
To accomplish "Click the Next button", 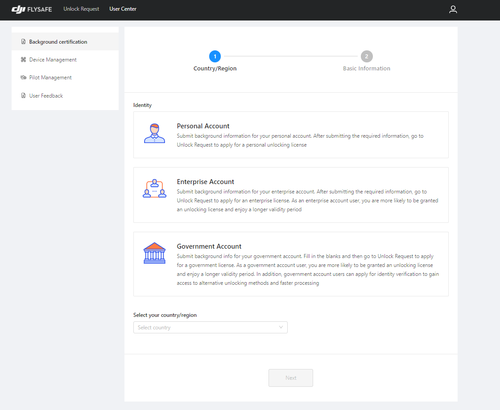I will coord(290,377).
